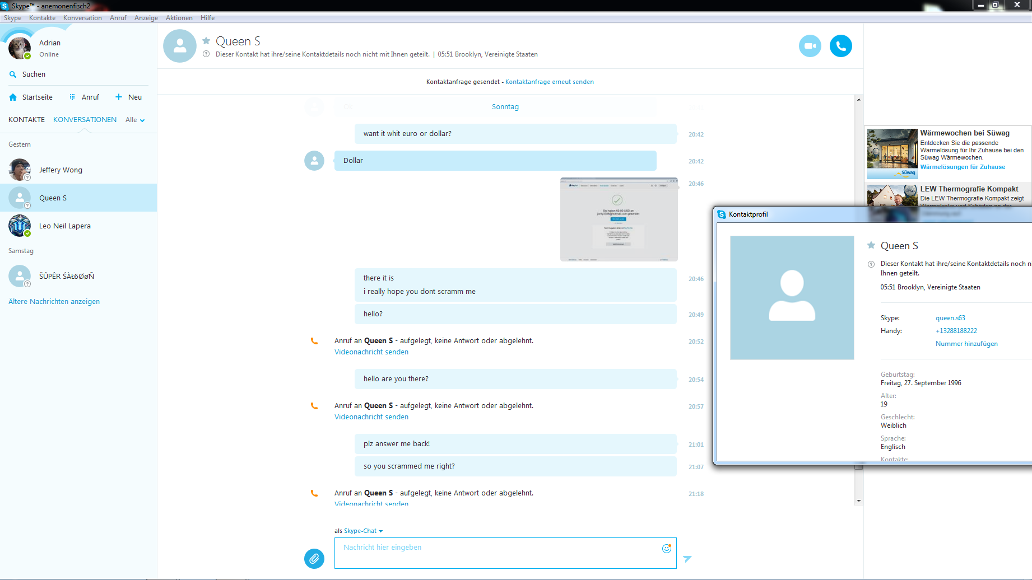1032x580 pixels.
Task: Switch to the KONTAKTE tab
Action: point(26,120)
